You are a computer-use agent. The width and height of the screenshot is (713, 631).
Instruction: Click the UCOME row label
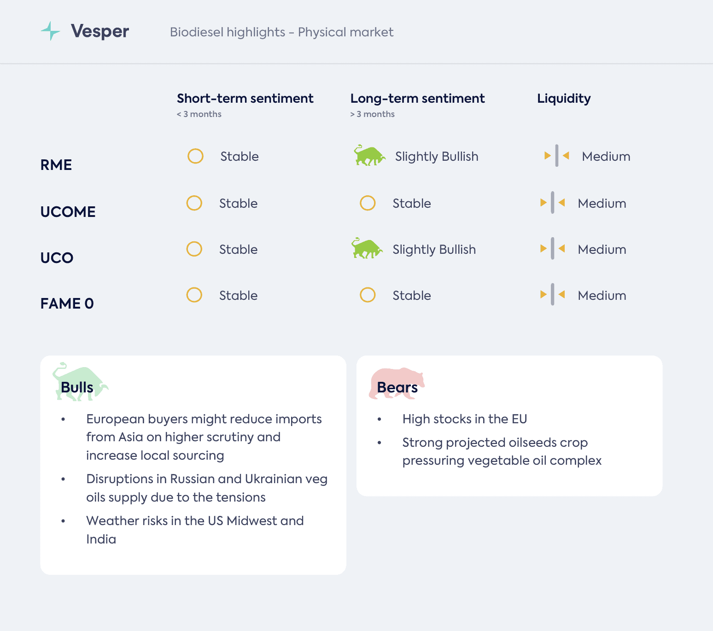68,212
